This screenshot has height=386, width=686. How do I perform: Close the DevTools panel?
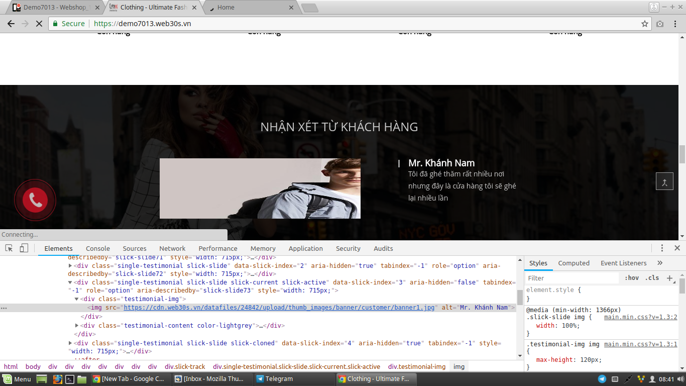click(677, 248)
